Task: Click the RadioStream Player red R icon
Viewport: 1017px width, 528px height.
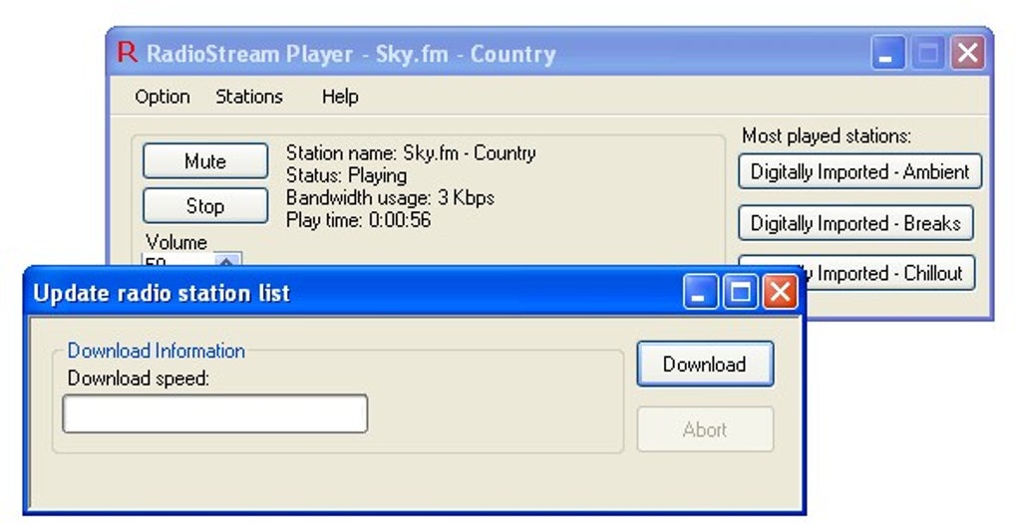Action: point(128,52)
